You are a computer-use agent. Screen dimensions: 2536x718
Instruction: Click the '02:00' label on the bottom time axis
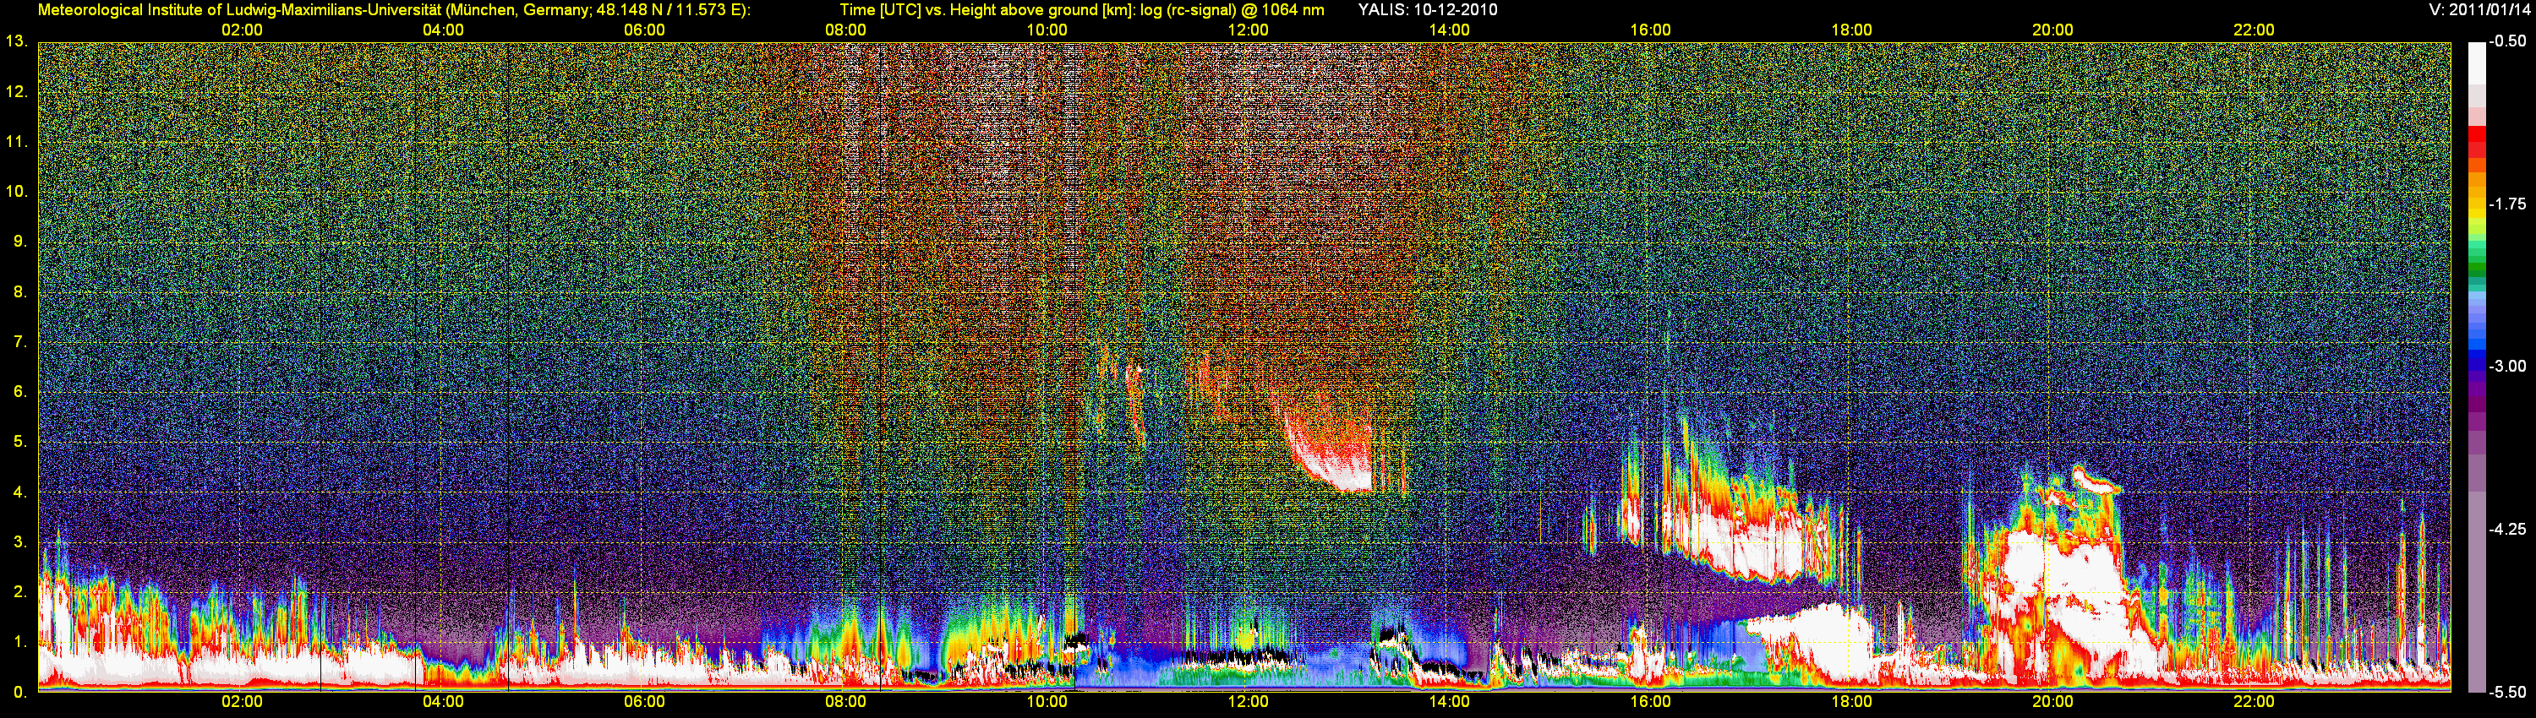(x=242, y=702)
